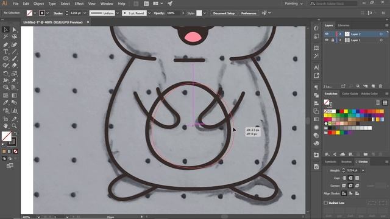
Task: Expand Layer 1 contents arrow
Action: [340, 40]
